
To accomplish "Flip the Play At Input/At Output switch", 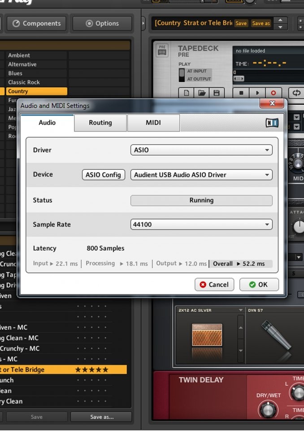I will (182, 75).
